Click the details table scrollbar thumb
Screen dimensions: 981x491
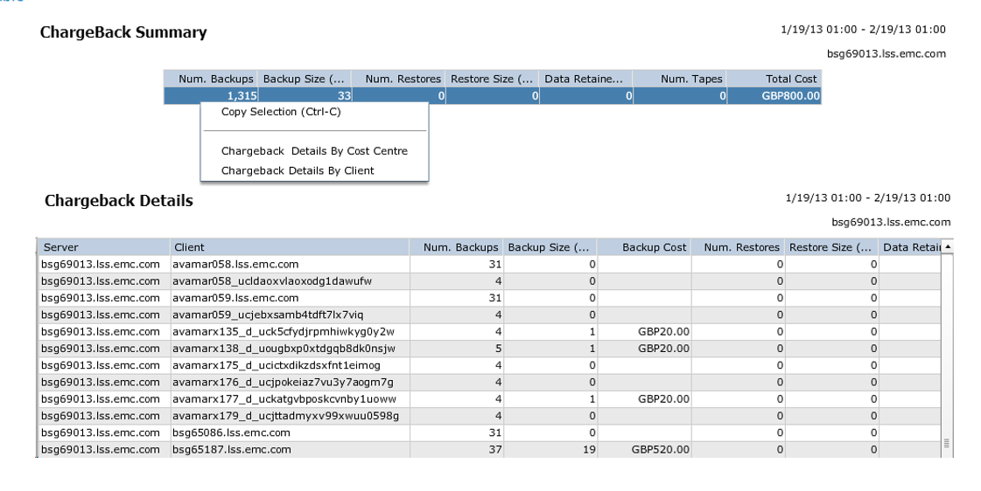947,444
